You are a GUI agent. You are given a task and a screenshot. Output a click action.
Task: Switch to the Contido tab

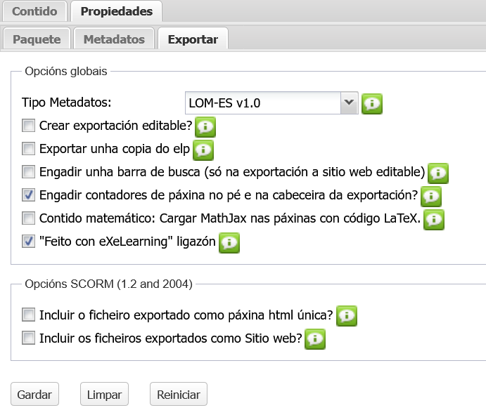coord(34,11)
